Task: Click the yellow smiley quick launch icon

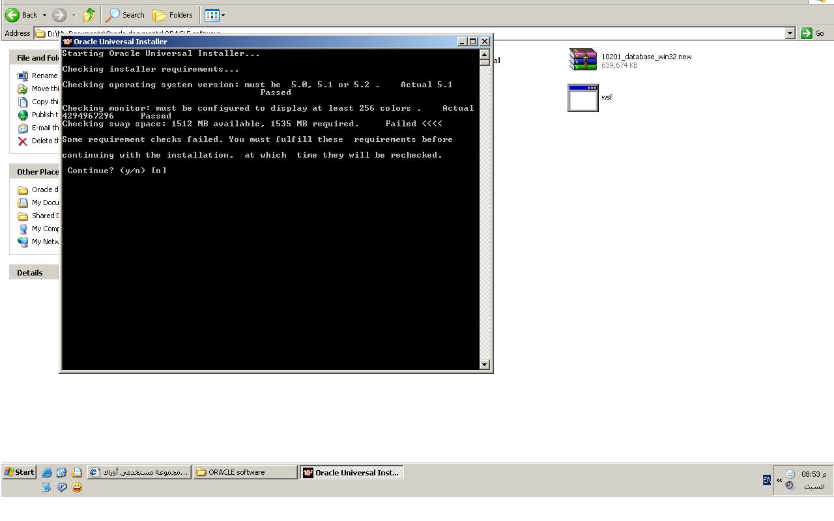Action: click(77, 487)
